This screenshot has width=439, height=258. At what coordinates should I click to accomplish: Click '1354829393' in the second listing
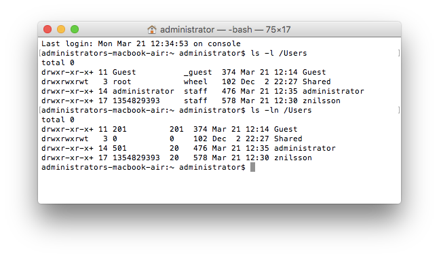[x=136, y=158]
